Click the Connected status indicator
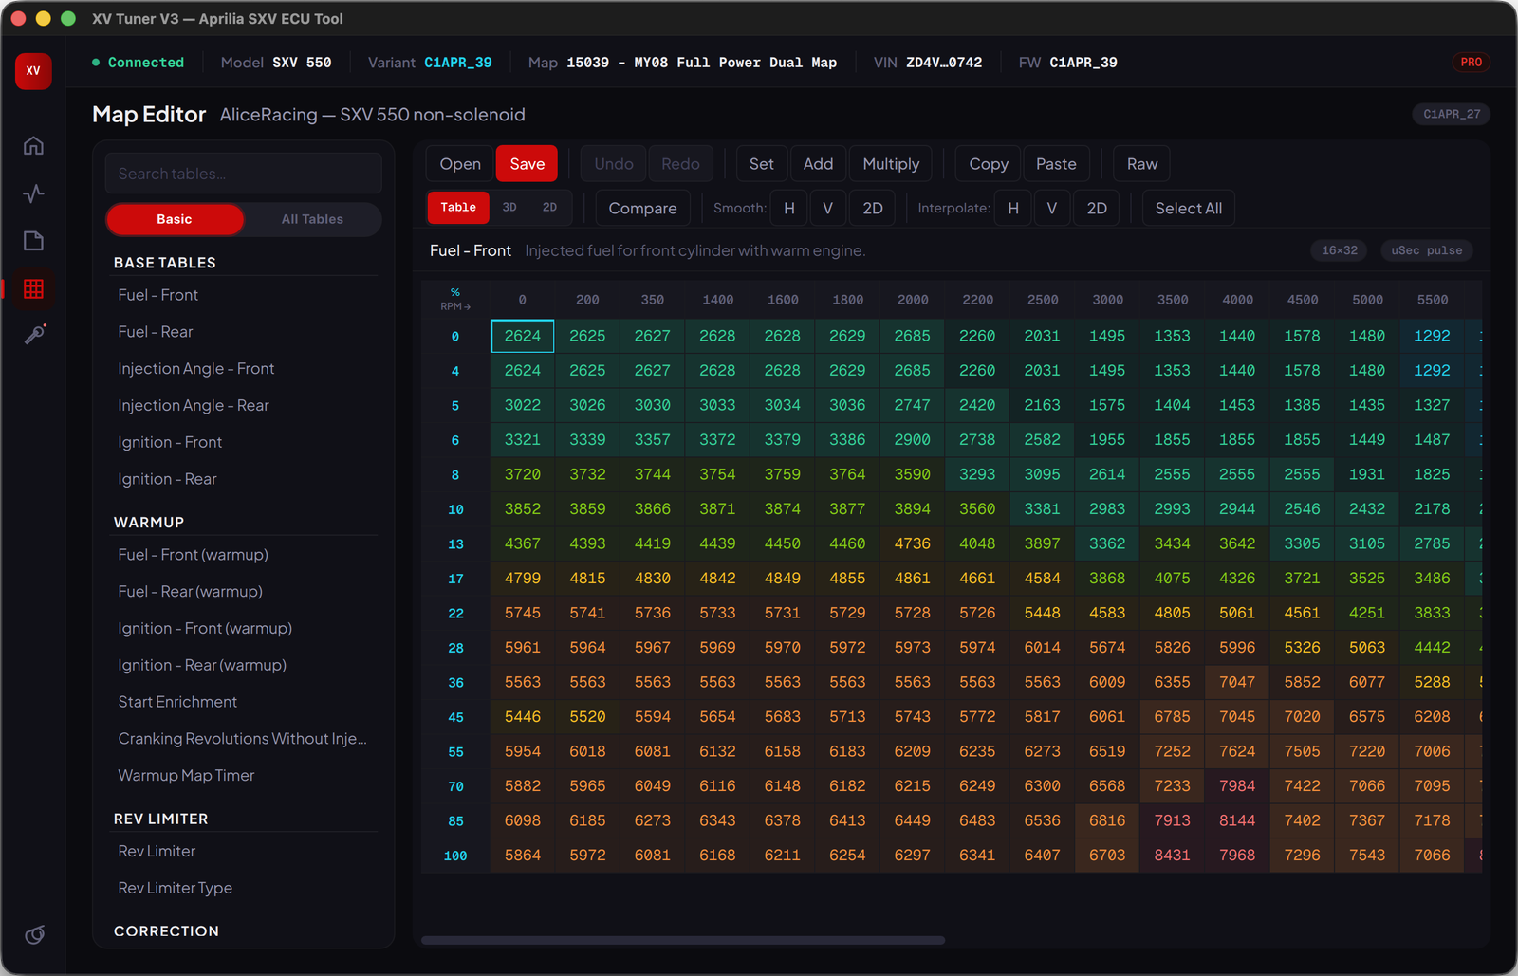This screenshot has height=976, width=1518. [139, 63]
